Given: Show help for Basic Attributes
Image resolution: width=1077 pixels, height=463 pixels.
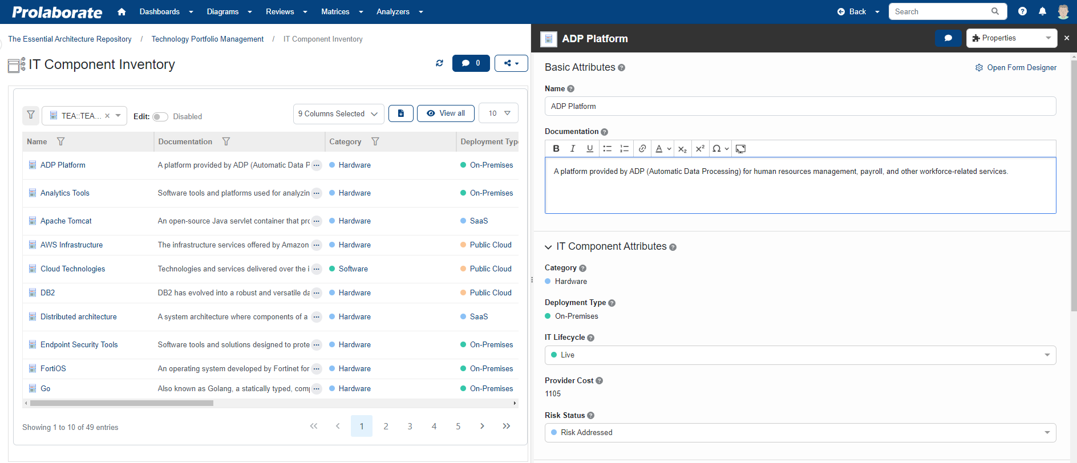Looking at the screenshot, I should (622, 68).
